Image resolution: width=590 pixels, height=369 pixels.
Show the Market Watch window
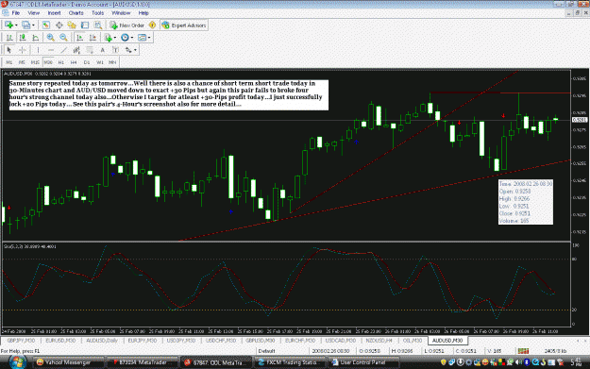(46, 25)
